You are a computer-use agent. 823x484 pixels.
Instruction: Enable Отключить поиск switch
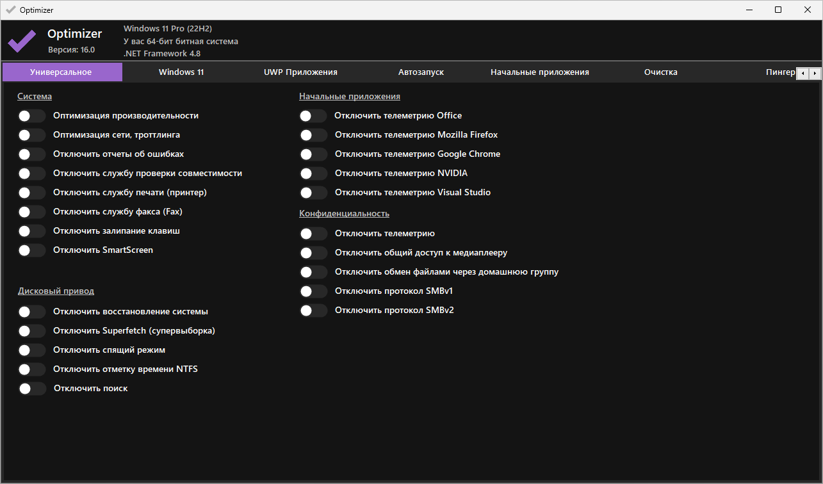[32, 389]
